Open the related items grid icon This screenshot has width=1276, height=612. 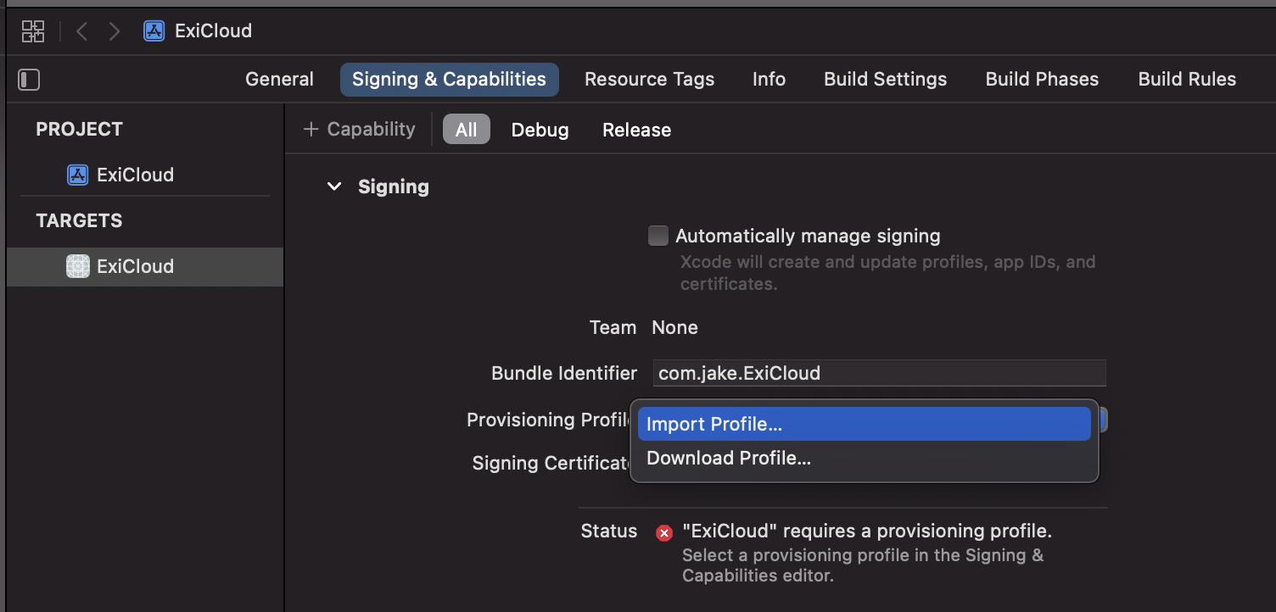[x=33, y=31]
